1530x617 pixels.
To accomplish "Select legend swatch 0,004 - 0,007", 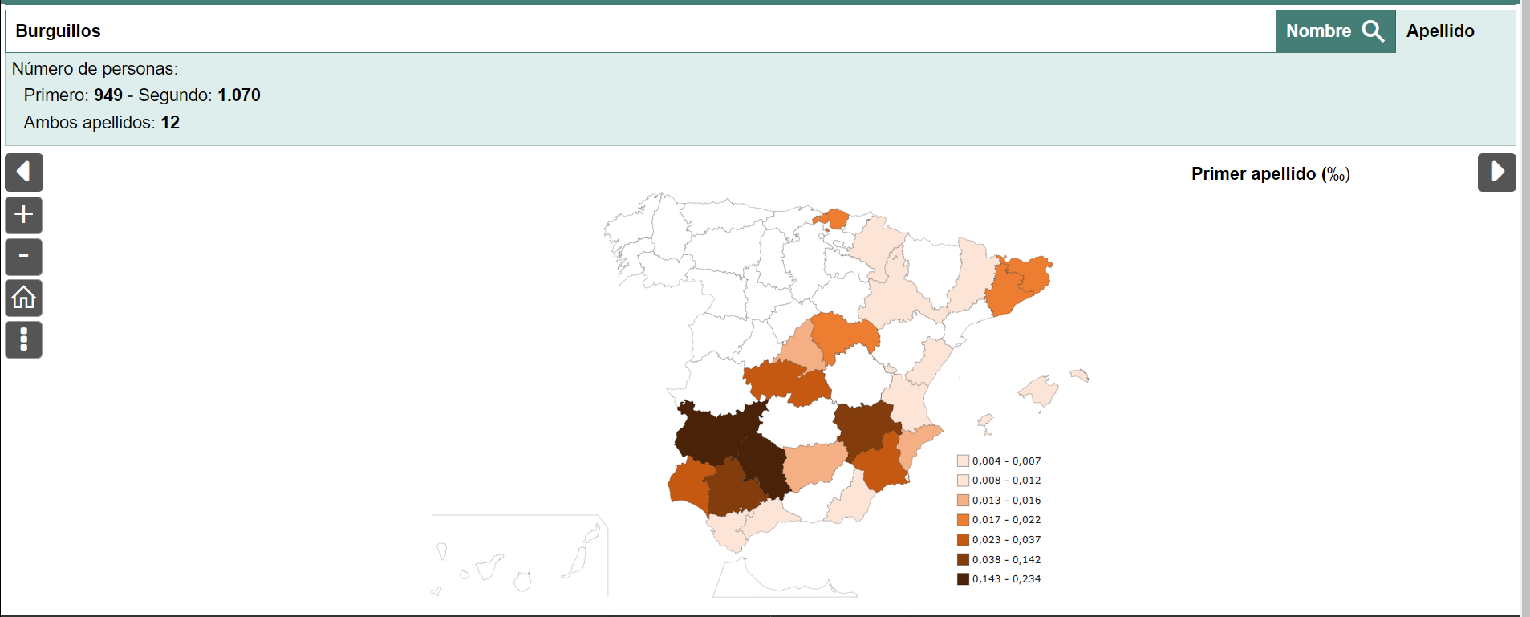I will [x=963, y=461].
